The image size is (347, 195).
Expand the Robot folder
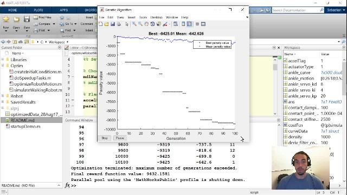point(3,96)
